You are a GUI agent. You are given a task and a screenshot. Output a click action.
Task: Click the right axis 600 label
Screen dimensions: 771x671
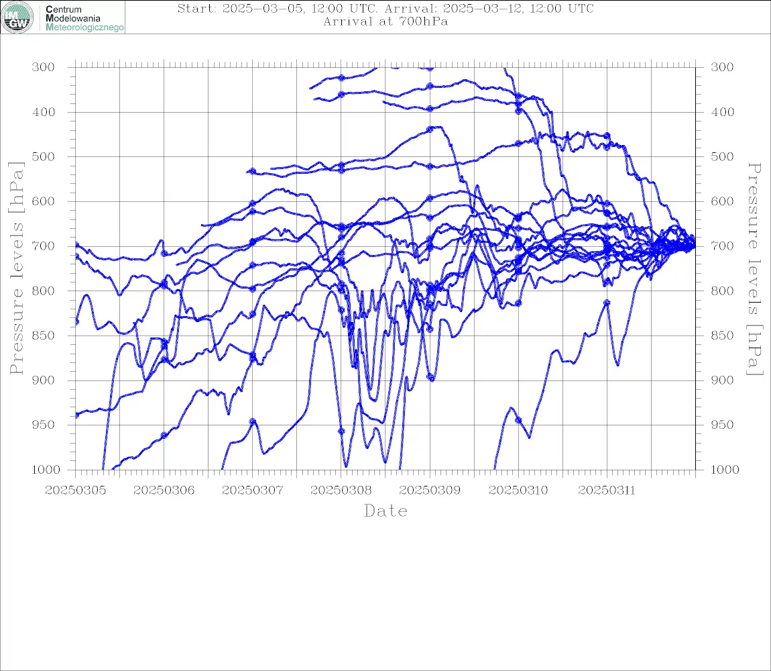pos(722,201)
